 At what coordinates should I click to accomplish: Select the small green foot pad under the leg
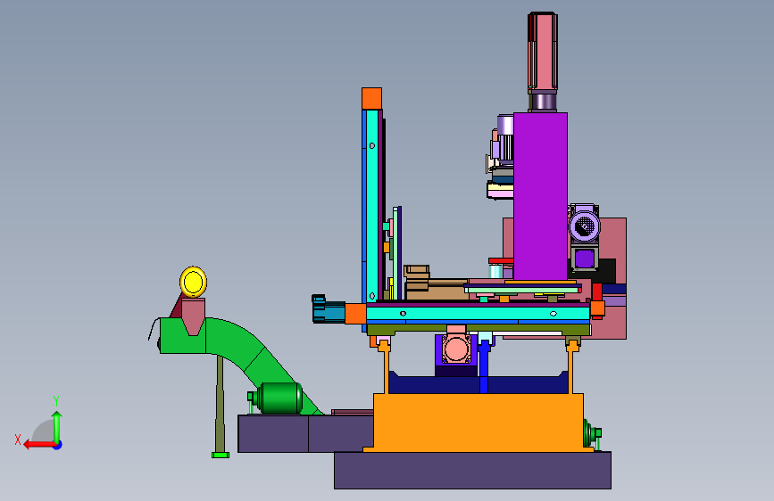point(221,456)
